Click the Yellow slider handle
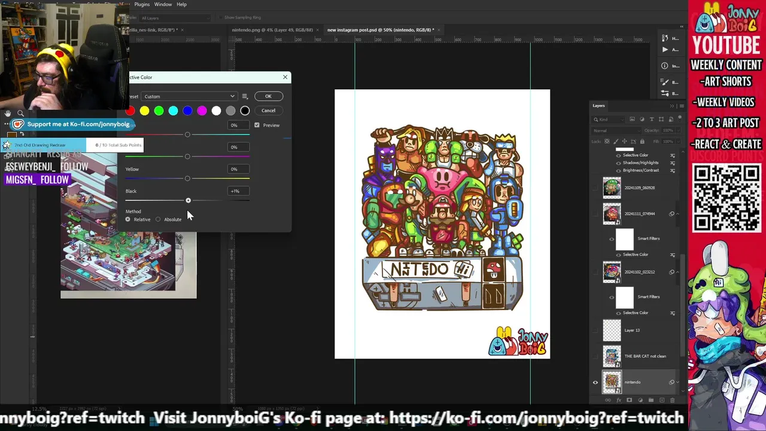Screen dimensions: 766x431 tap(187, 178)
